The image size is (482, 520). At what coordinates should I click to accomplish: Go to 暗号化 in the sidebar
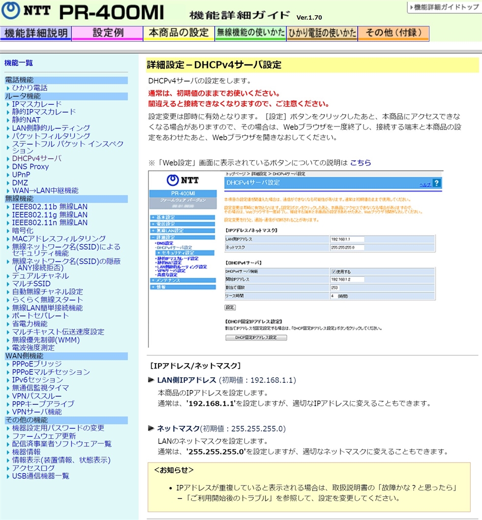tap(22, 231)
